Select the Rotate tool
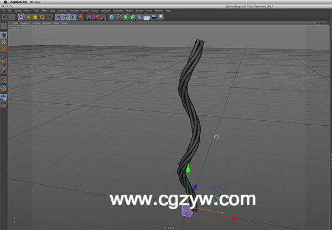Viewport: 332px width, 230px height. click(43, 17)
